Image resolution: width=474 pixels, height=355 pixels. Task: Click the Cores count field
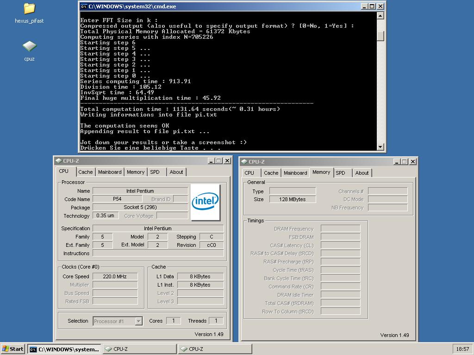point(174,321)
